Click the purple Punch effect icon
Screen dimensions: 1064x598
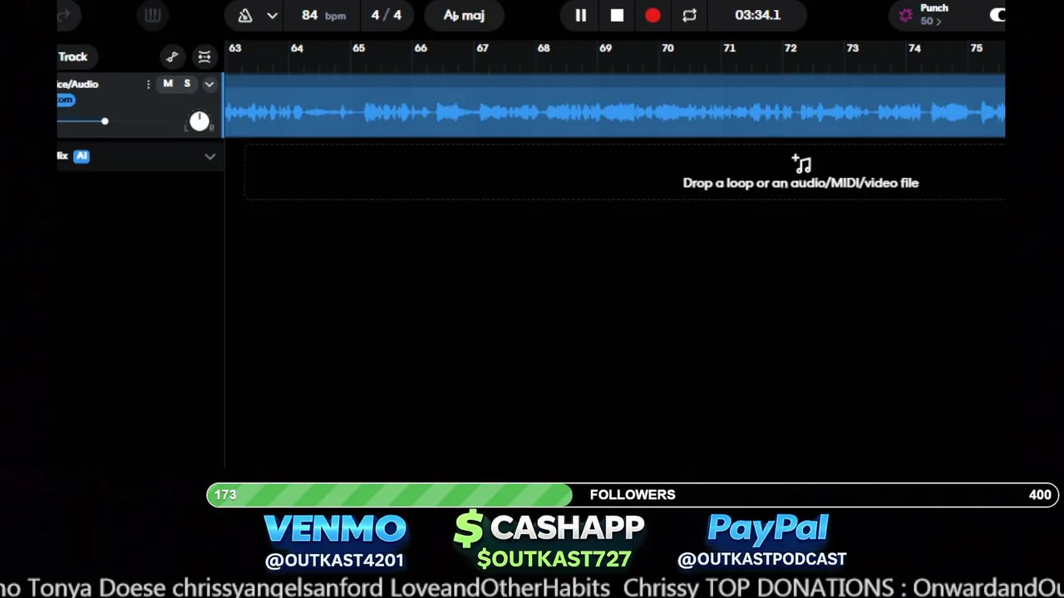coord(905,15)
